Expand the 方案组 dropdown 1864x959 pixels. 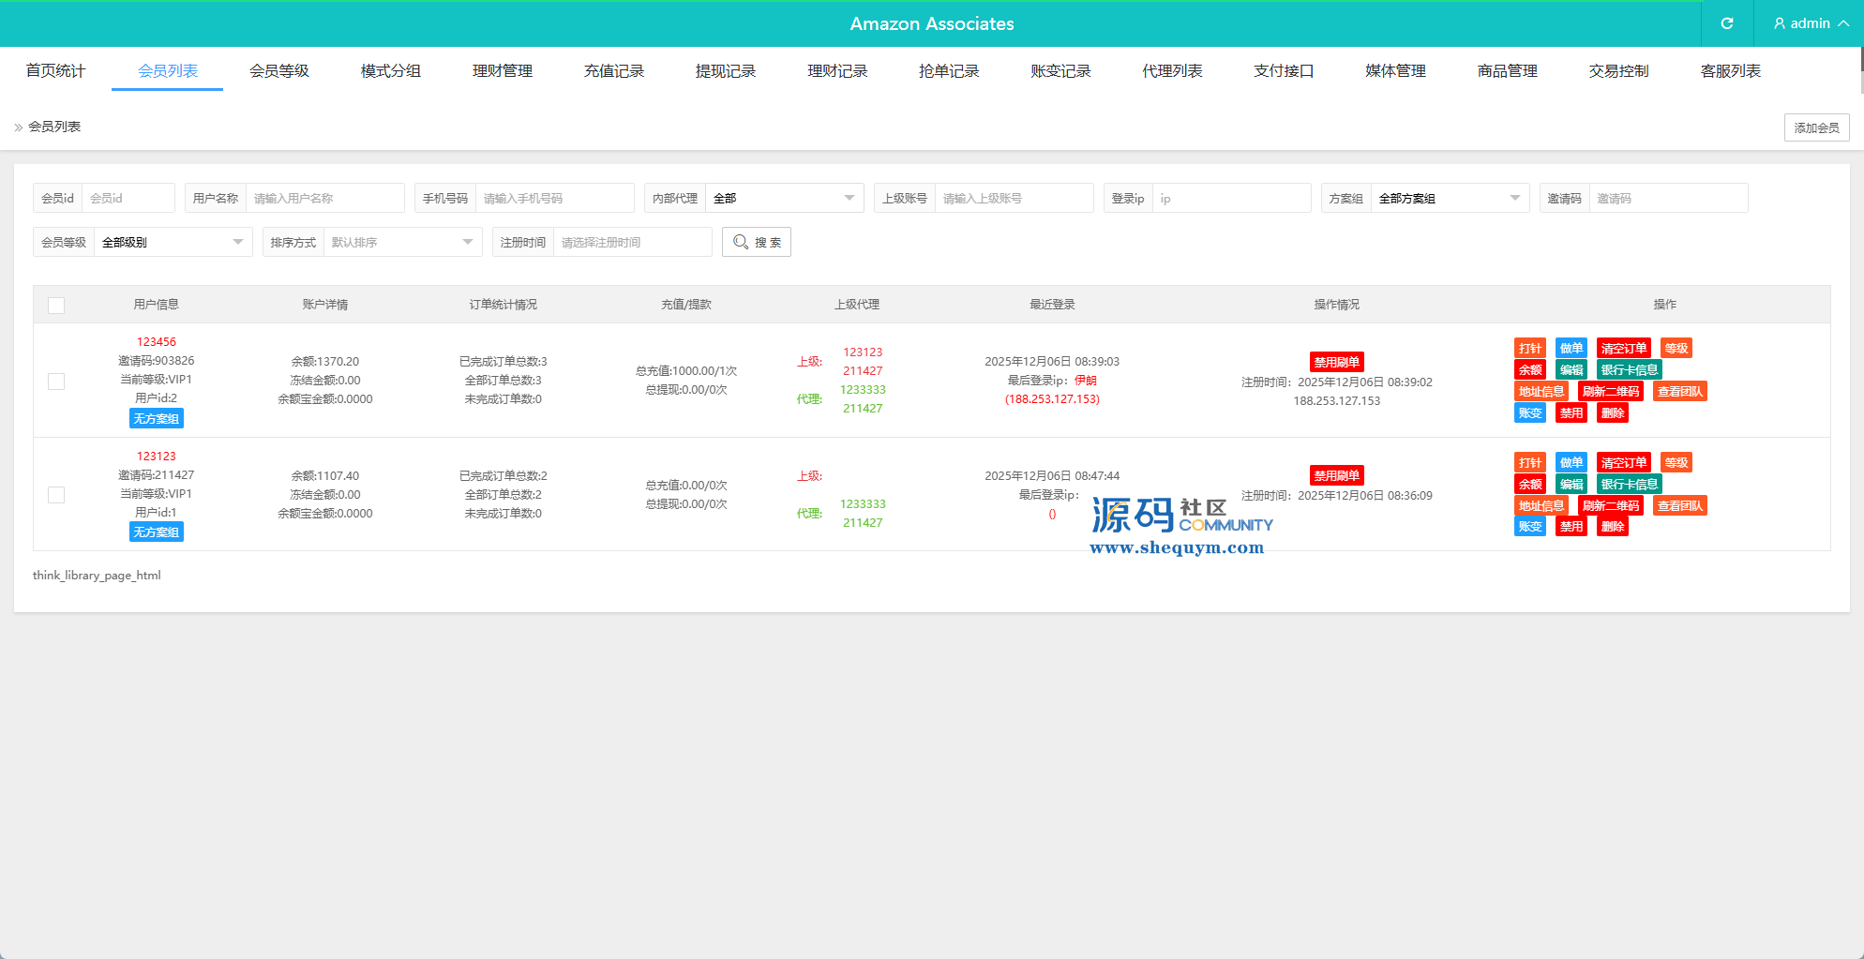(x=1449, y=199)
